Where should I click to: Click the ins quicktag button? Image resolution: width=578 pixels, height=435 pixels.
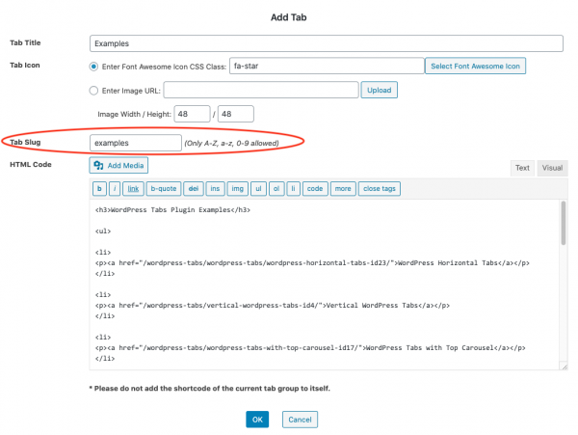click(215, 188)
